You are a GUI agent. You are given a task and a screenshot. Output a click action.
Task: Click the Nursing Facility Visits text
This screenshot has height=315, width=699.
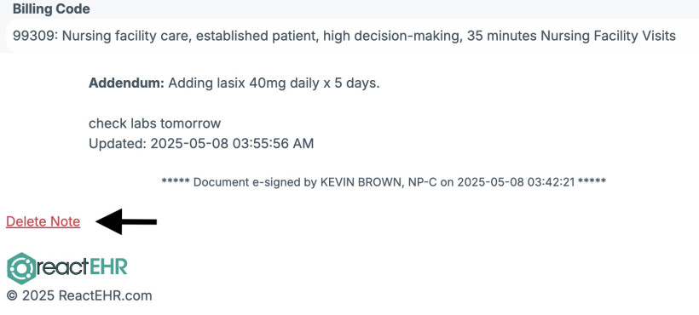[609, 36]
